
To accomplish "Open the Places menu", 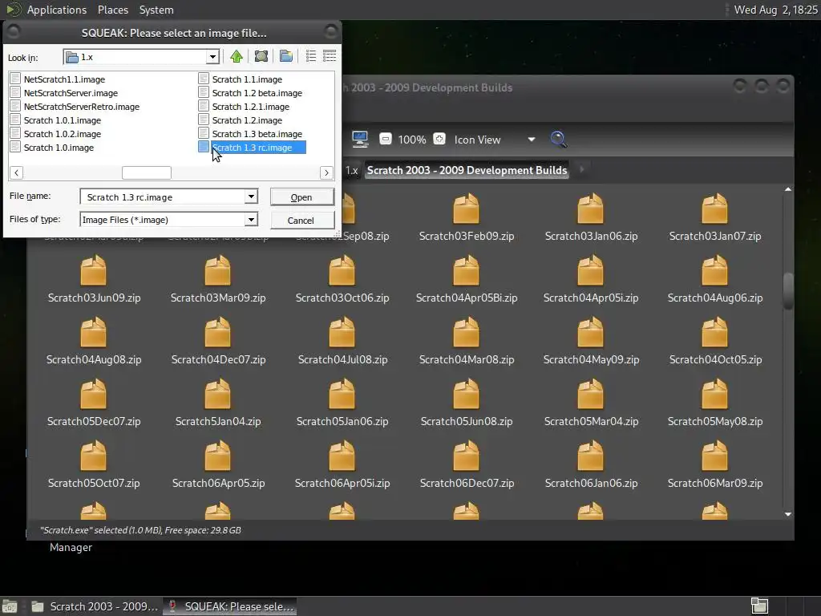I will [x=112, y=10].
